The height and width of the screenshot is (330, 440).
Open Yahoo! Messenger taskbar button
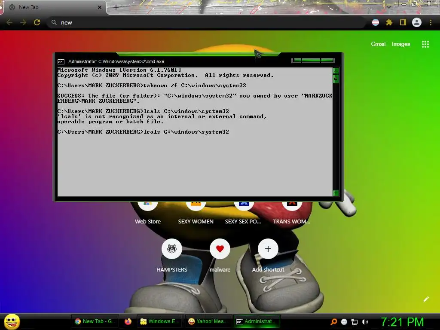coord(208,321)
